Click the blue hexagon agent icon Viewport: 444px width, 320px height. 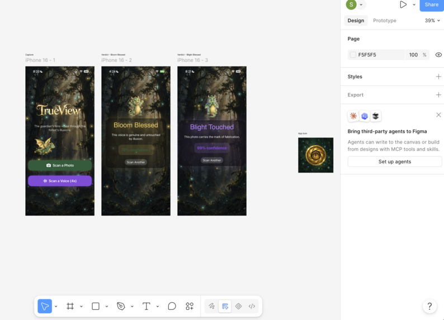(365, 116)
